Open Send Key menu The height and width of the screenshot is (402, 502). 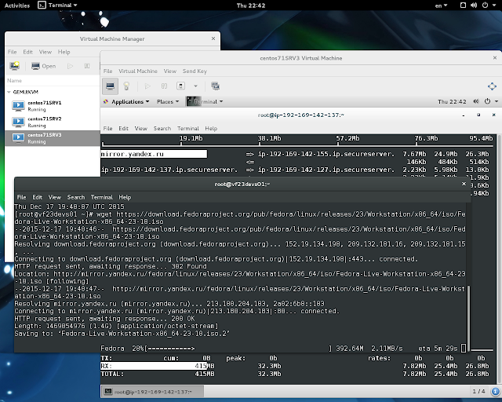point(195,71)
